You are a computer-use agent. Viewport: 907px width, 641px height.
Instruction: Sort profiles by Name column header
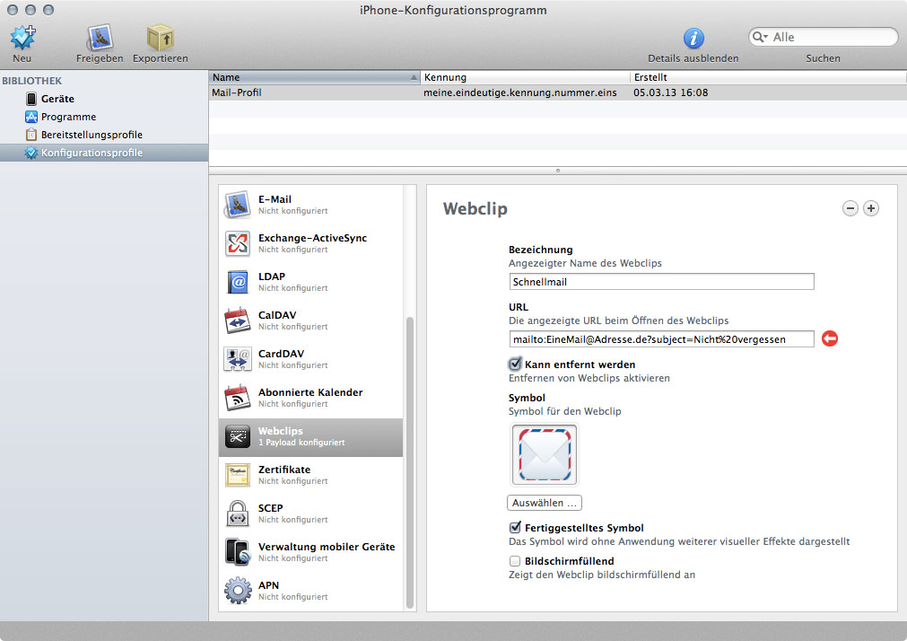coord(314,77)
